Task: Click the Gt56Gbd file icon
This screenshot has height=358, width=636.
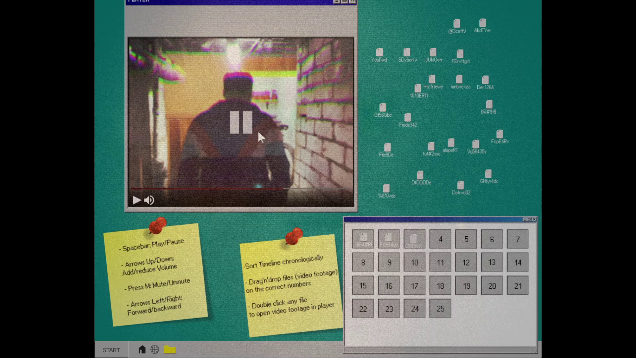Action: [383, 108]
